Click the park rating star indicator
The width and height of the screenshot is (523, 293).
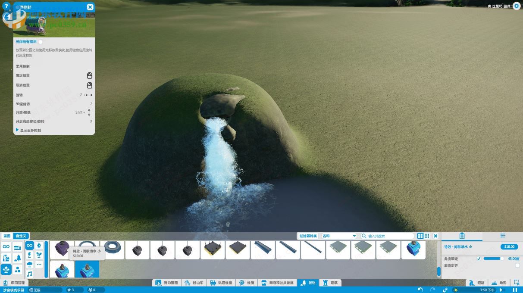click(74, 290)
